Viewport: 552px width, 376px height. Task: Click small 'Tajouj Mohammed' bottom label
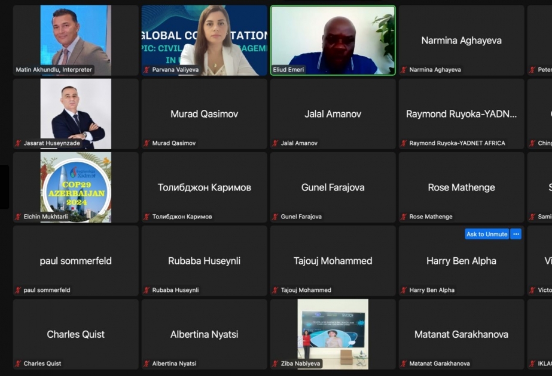(x=306, y=290)
